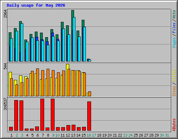This screenshot has height=139, width=178.
Task: Select day 26 on the x-axis
Action: click(x=141, y=135)
